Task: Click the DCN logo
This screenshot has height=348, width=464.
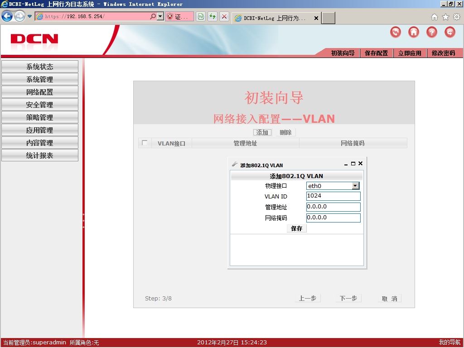Action: (x=34, y=39)
